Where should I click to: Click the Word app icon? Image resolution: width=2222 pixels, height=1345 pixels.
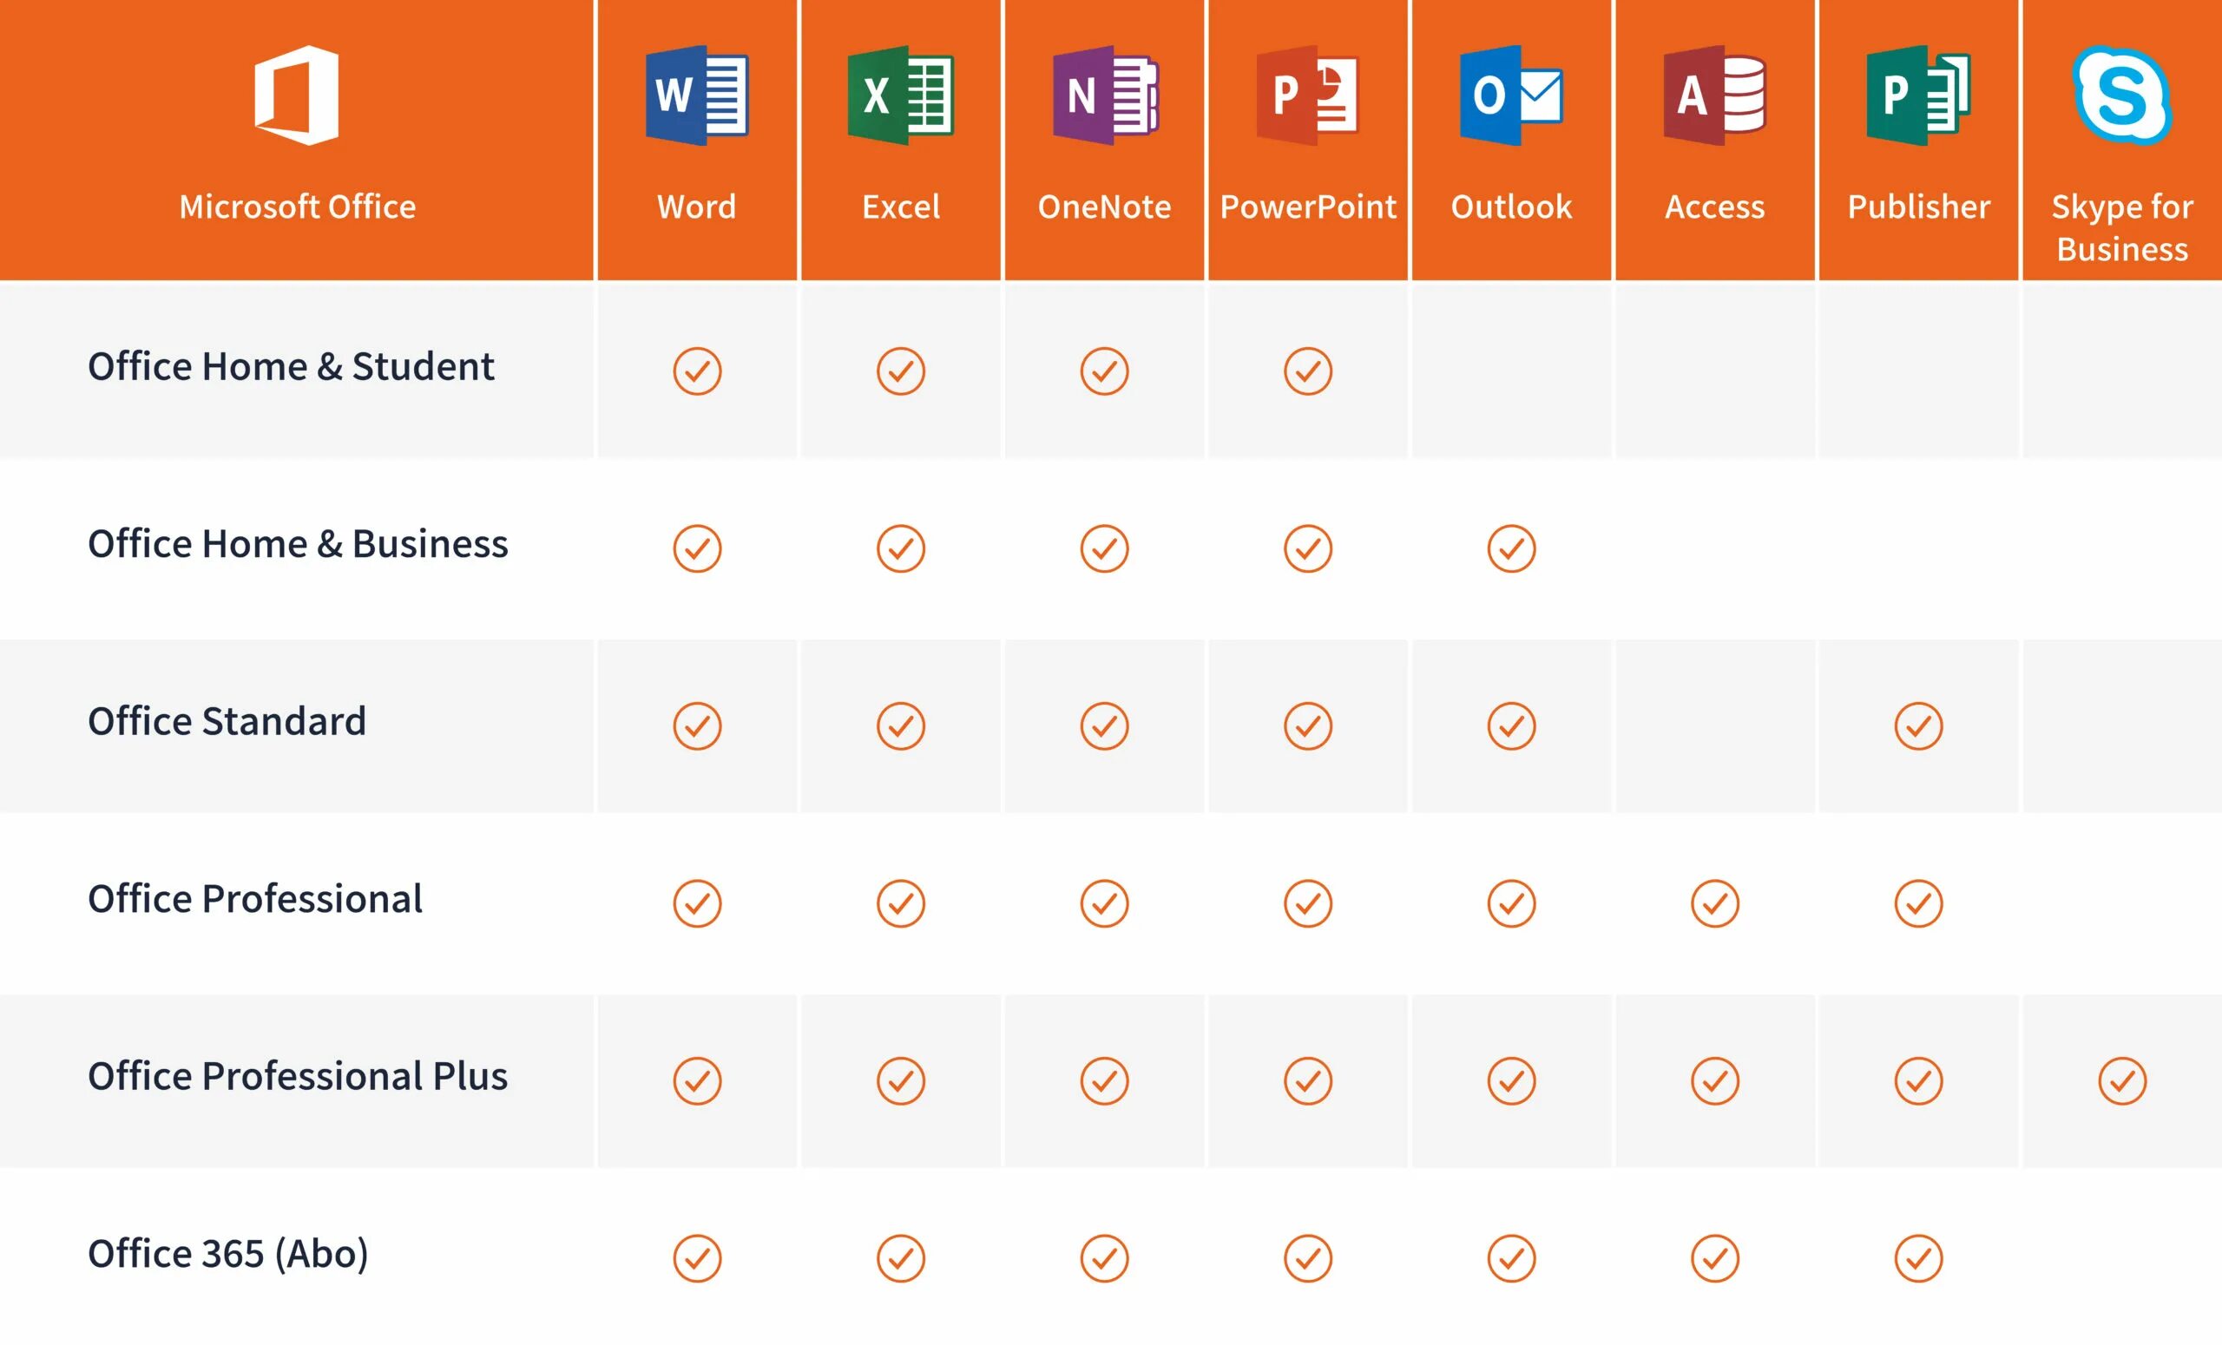(697, 95)
